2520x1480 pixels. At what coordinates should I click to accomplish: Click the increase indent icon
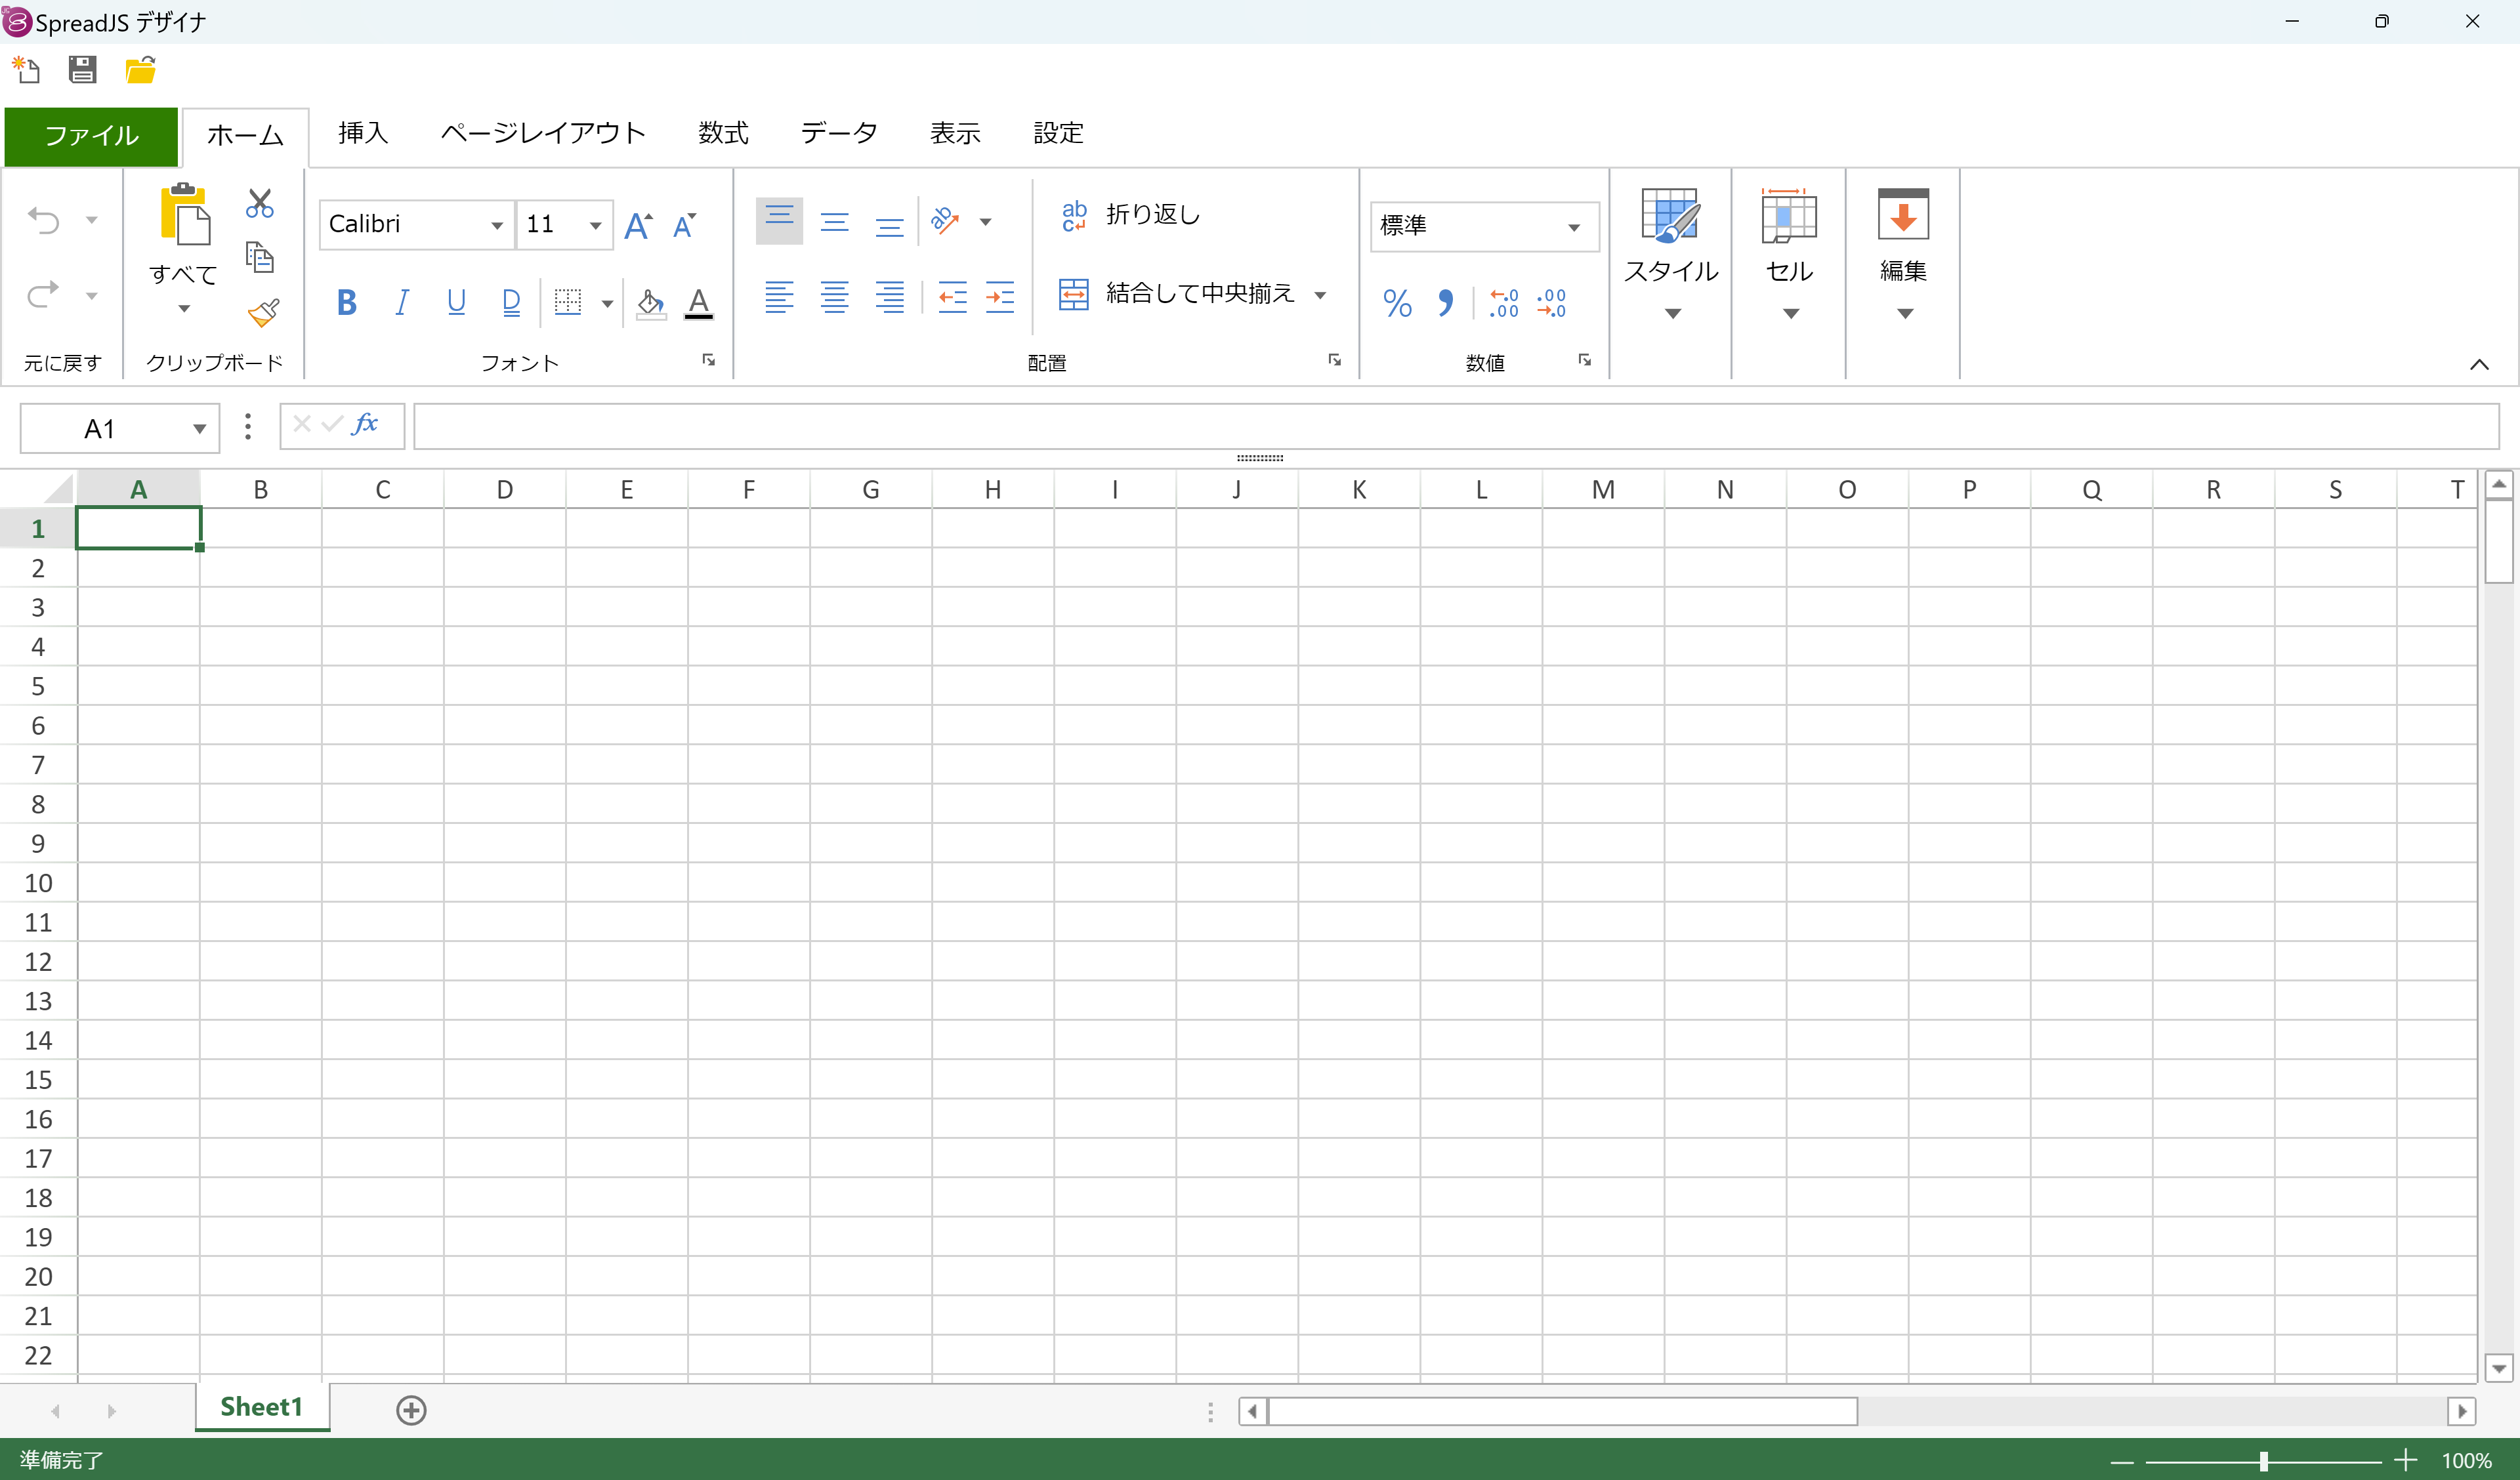(1000, 297)
